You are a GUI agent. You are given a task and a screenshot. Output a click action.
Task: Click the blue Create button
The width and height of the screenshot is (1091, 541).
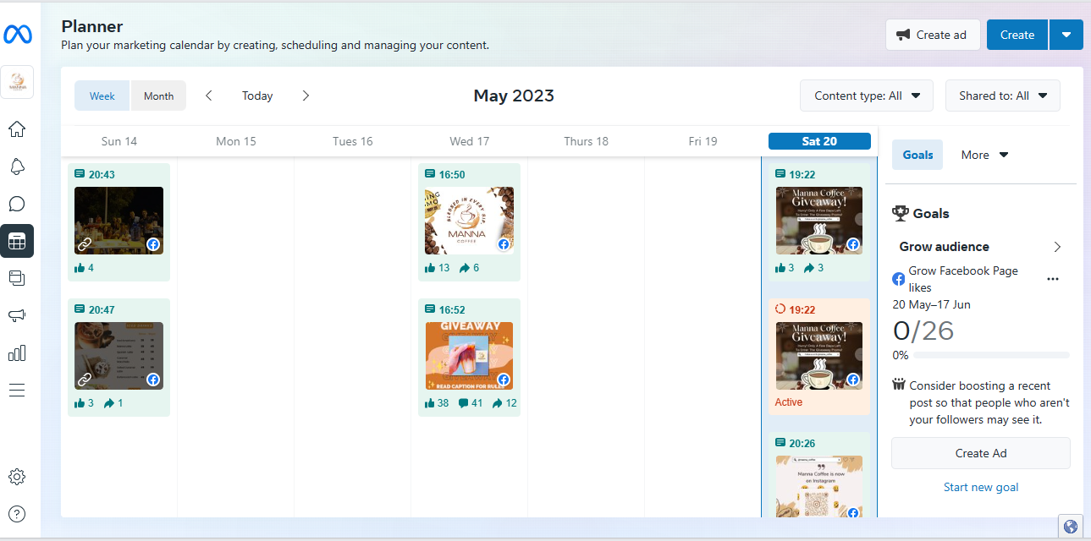(1017, 35)
